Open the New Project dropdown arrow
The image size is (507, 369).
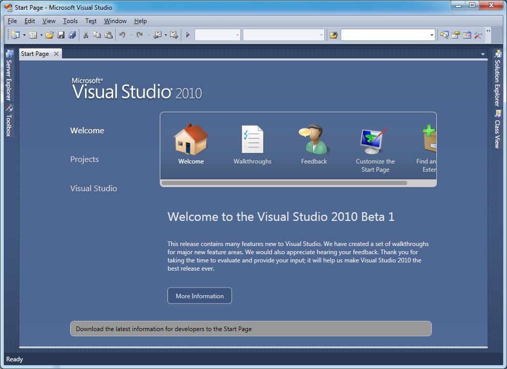[24, 35]
